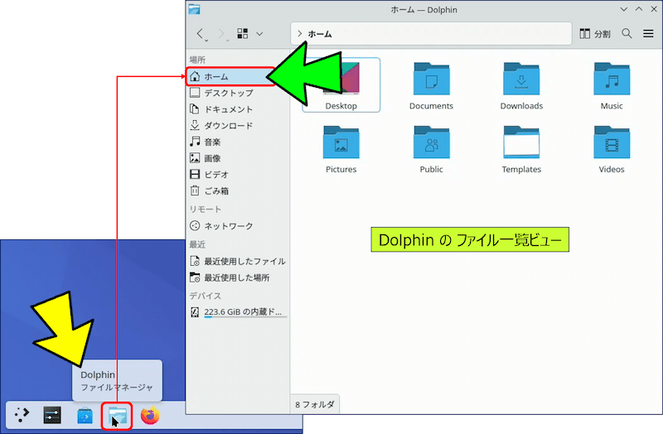This screenshot has height=434, width=663.
Task: Open 音楽 in the places panel
Action: coord(238,142)
